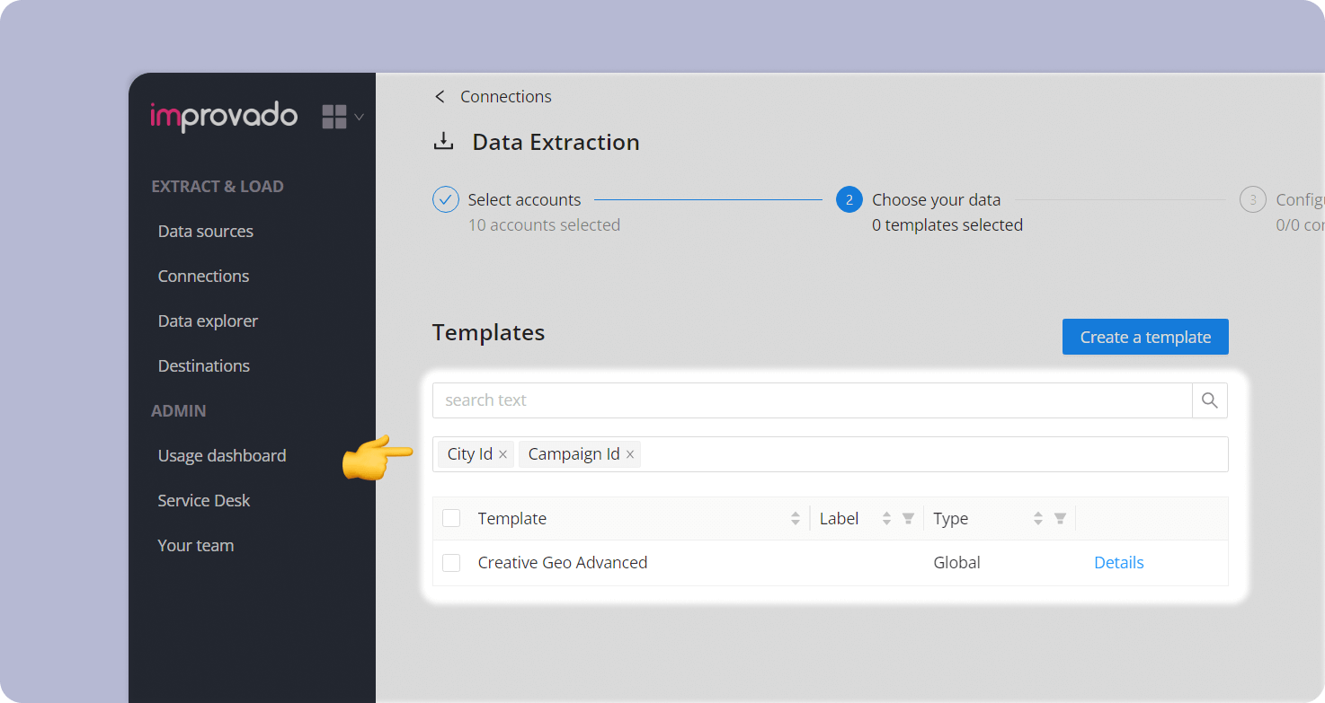The width and height of the screenshot is (1325, 703).
Task: Sort the Template column
Action: [796, 519]
